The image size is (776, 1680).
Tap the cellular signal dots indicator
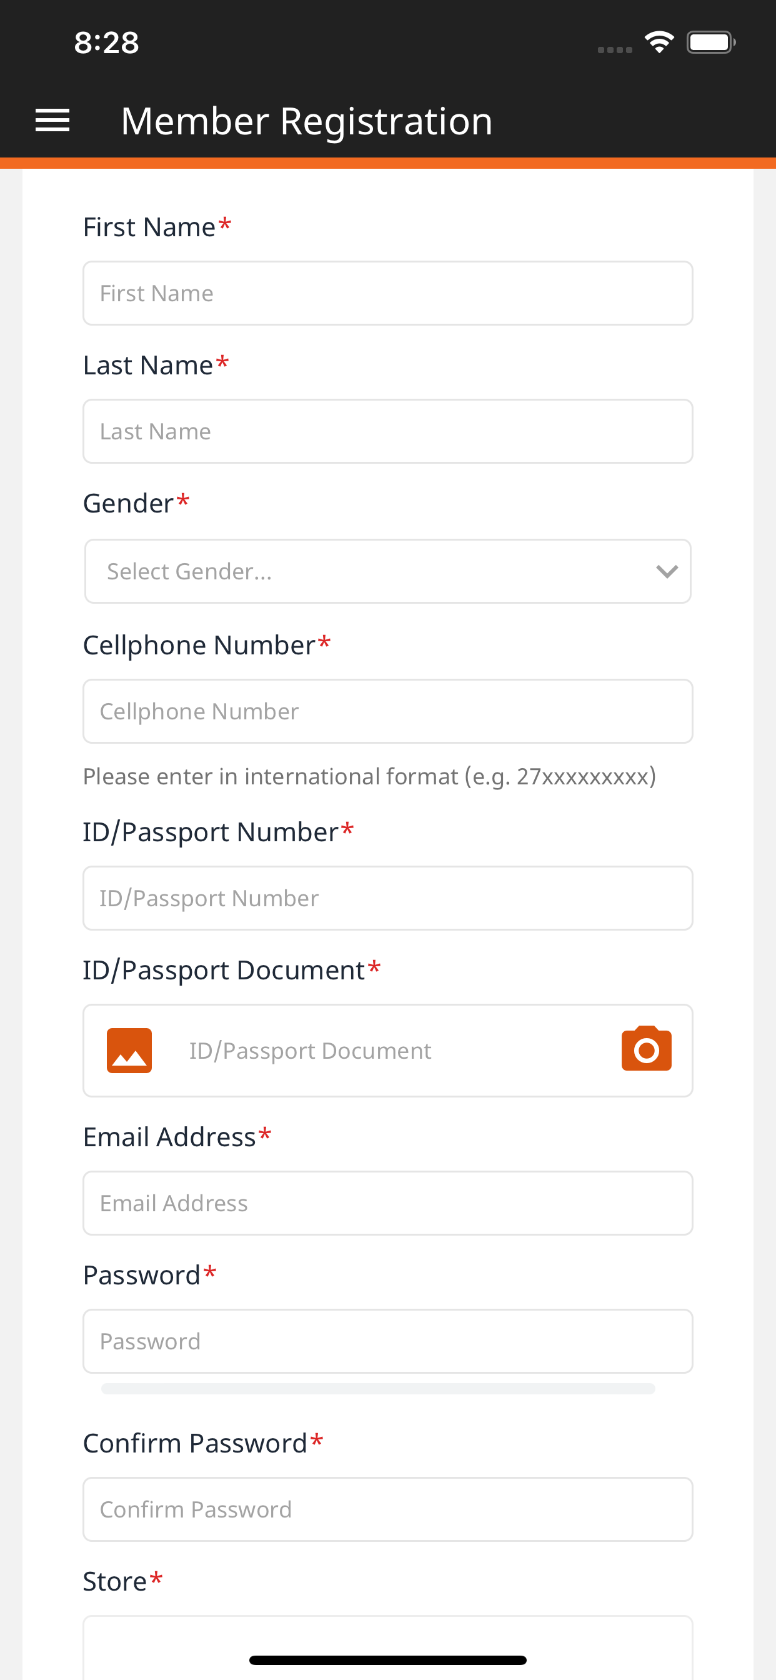coord(615,49)
